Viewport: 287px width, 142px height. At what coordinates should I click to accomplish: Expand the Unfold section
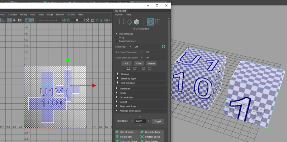(141, 102)
